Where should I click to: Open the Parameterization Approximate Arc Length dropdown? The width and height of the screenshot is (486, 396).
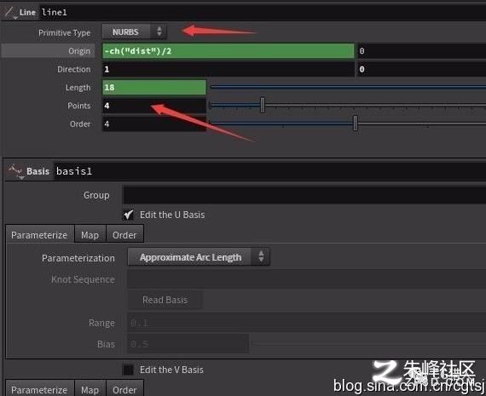[x=199, y=257]
